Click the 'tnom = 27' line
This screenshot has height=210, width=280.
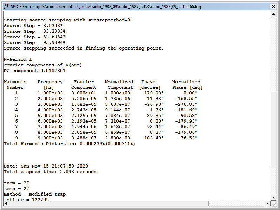(16, 183)
